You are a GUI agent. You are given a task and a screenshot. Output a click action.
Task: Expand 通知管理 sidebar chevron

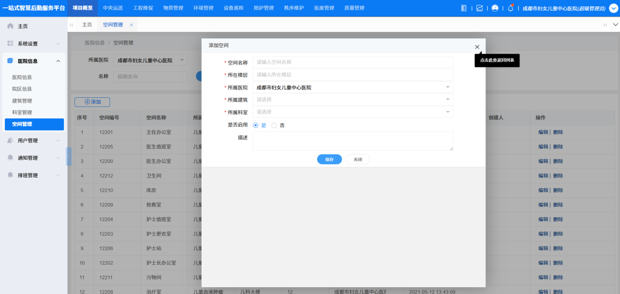(x=58, y=158)
